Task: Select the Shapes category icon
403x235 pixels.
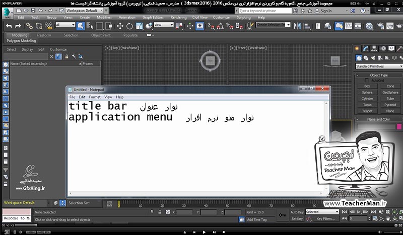Action: (366, 58)
